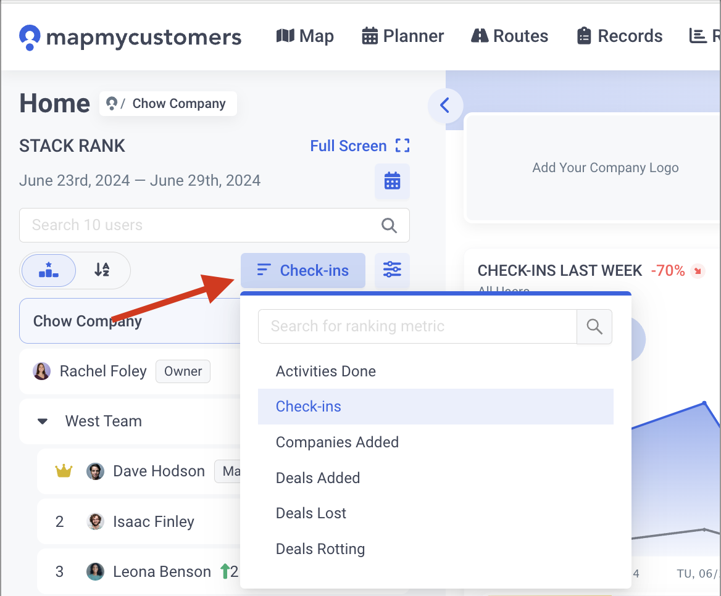
Task: Select Check-ins in the metric list
Action: (x=435, y=407)
